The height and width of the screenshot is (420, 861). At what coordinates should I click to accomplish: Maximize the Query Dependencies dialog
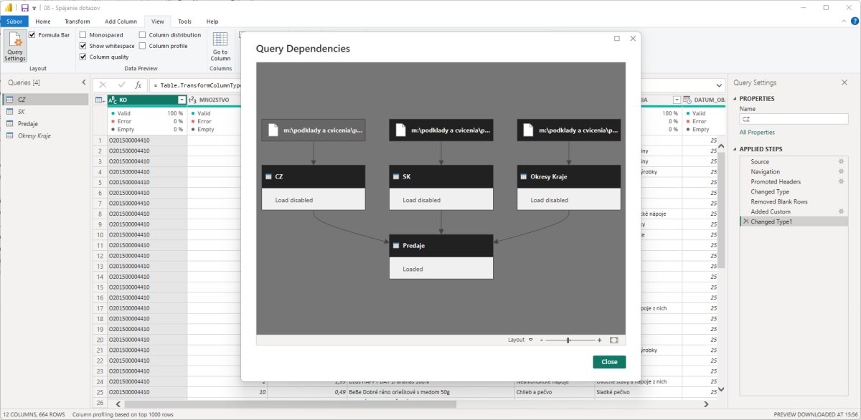pyautogui.click(x=617, y=39)
